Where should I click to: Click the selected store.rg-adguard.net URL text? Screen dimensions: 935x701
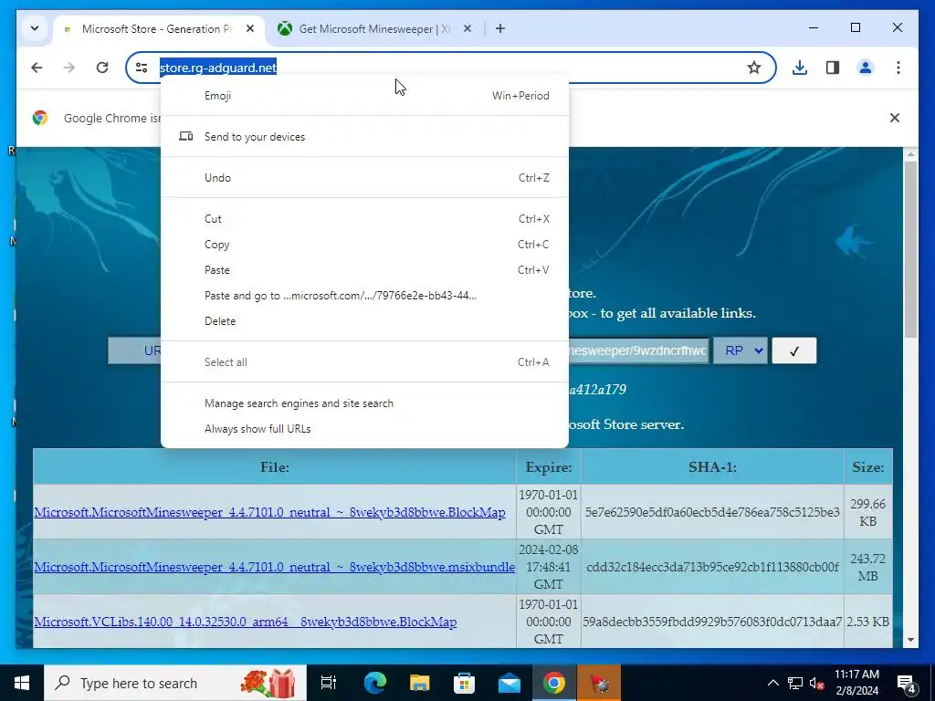click(217, 68)
